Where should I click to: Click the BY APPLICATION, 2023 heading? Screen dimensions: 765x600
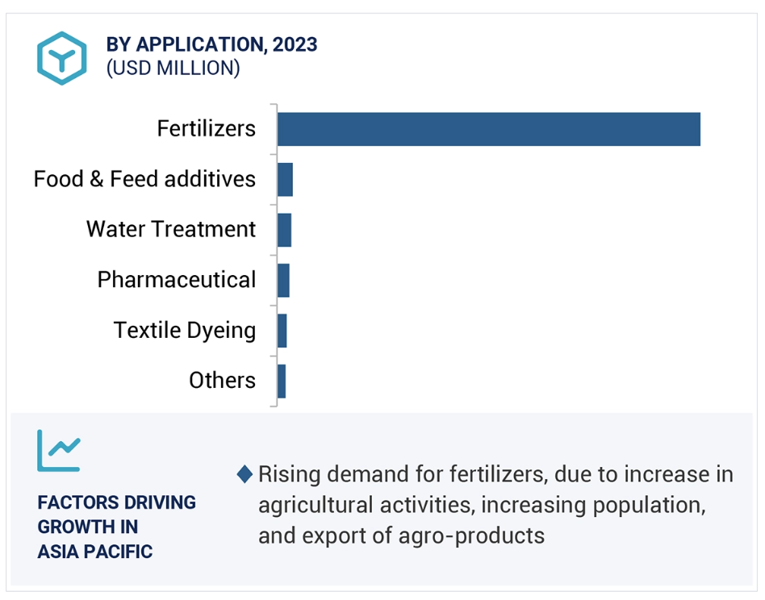[x=211, y=44]
